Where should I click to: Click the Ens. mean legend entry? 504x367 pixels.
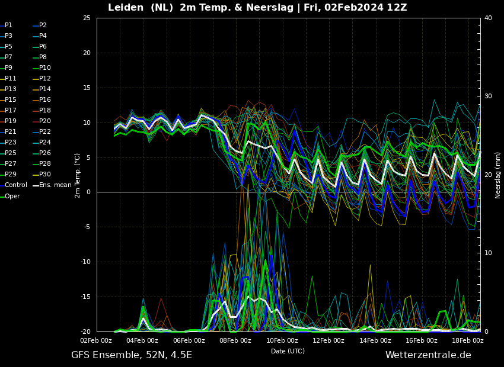pos(55,185)
